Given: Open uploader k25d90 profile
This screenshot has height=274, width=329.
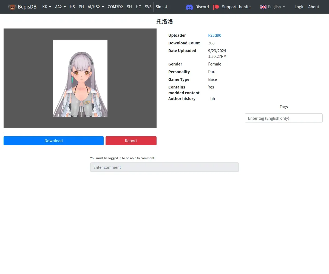Looking at the screenshot, I should pos(215,35).
